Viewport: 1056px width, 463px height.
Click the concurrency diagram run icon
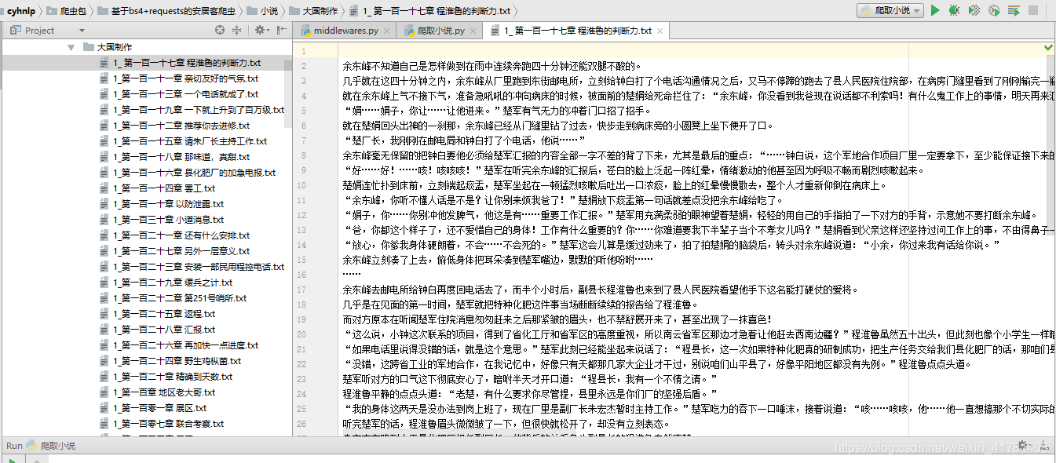pos(1014,10)
